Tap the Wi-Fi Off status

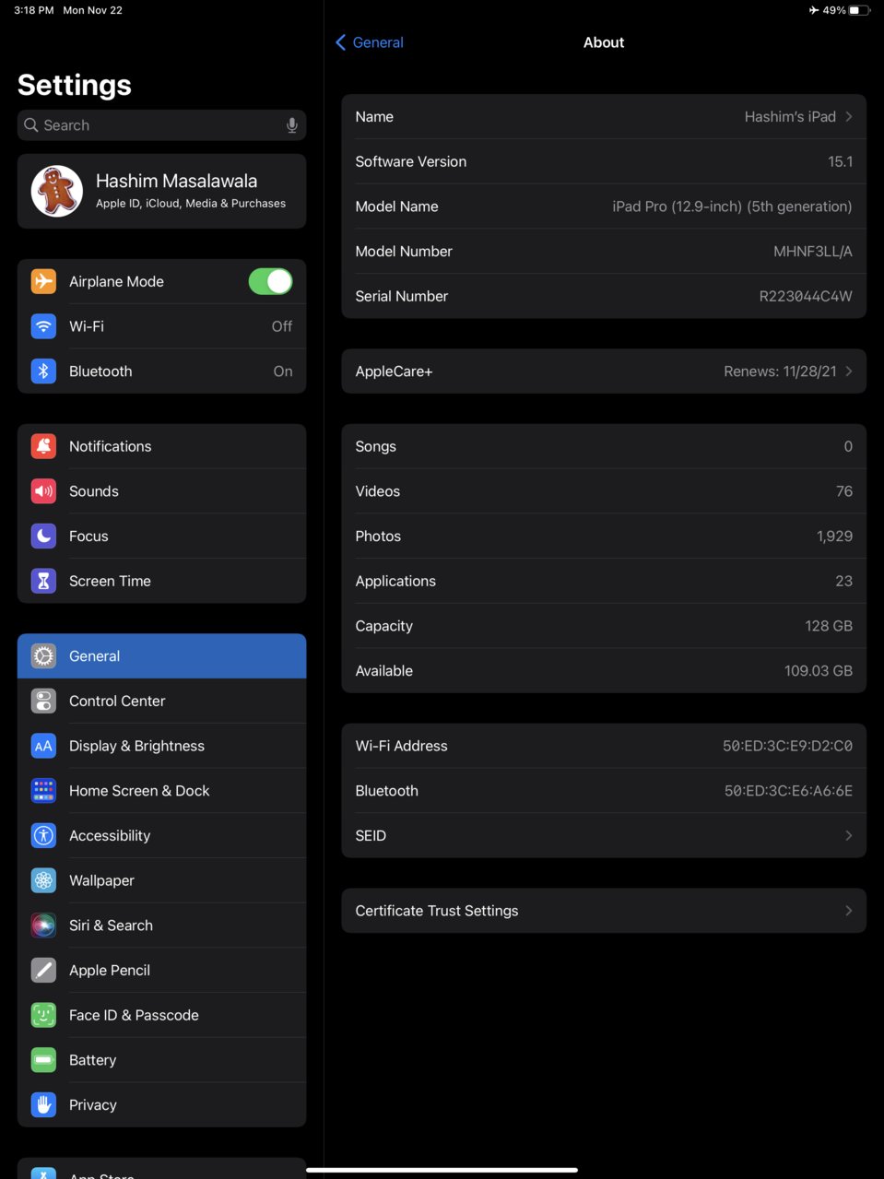[282, 326]
